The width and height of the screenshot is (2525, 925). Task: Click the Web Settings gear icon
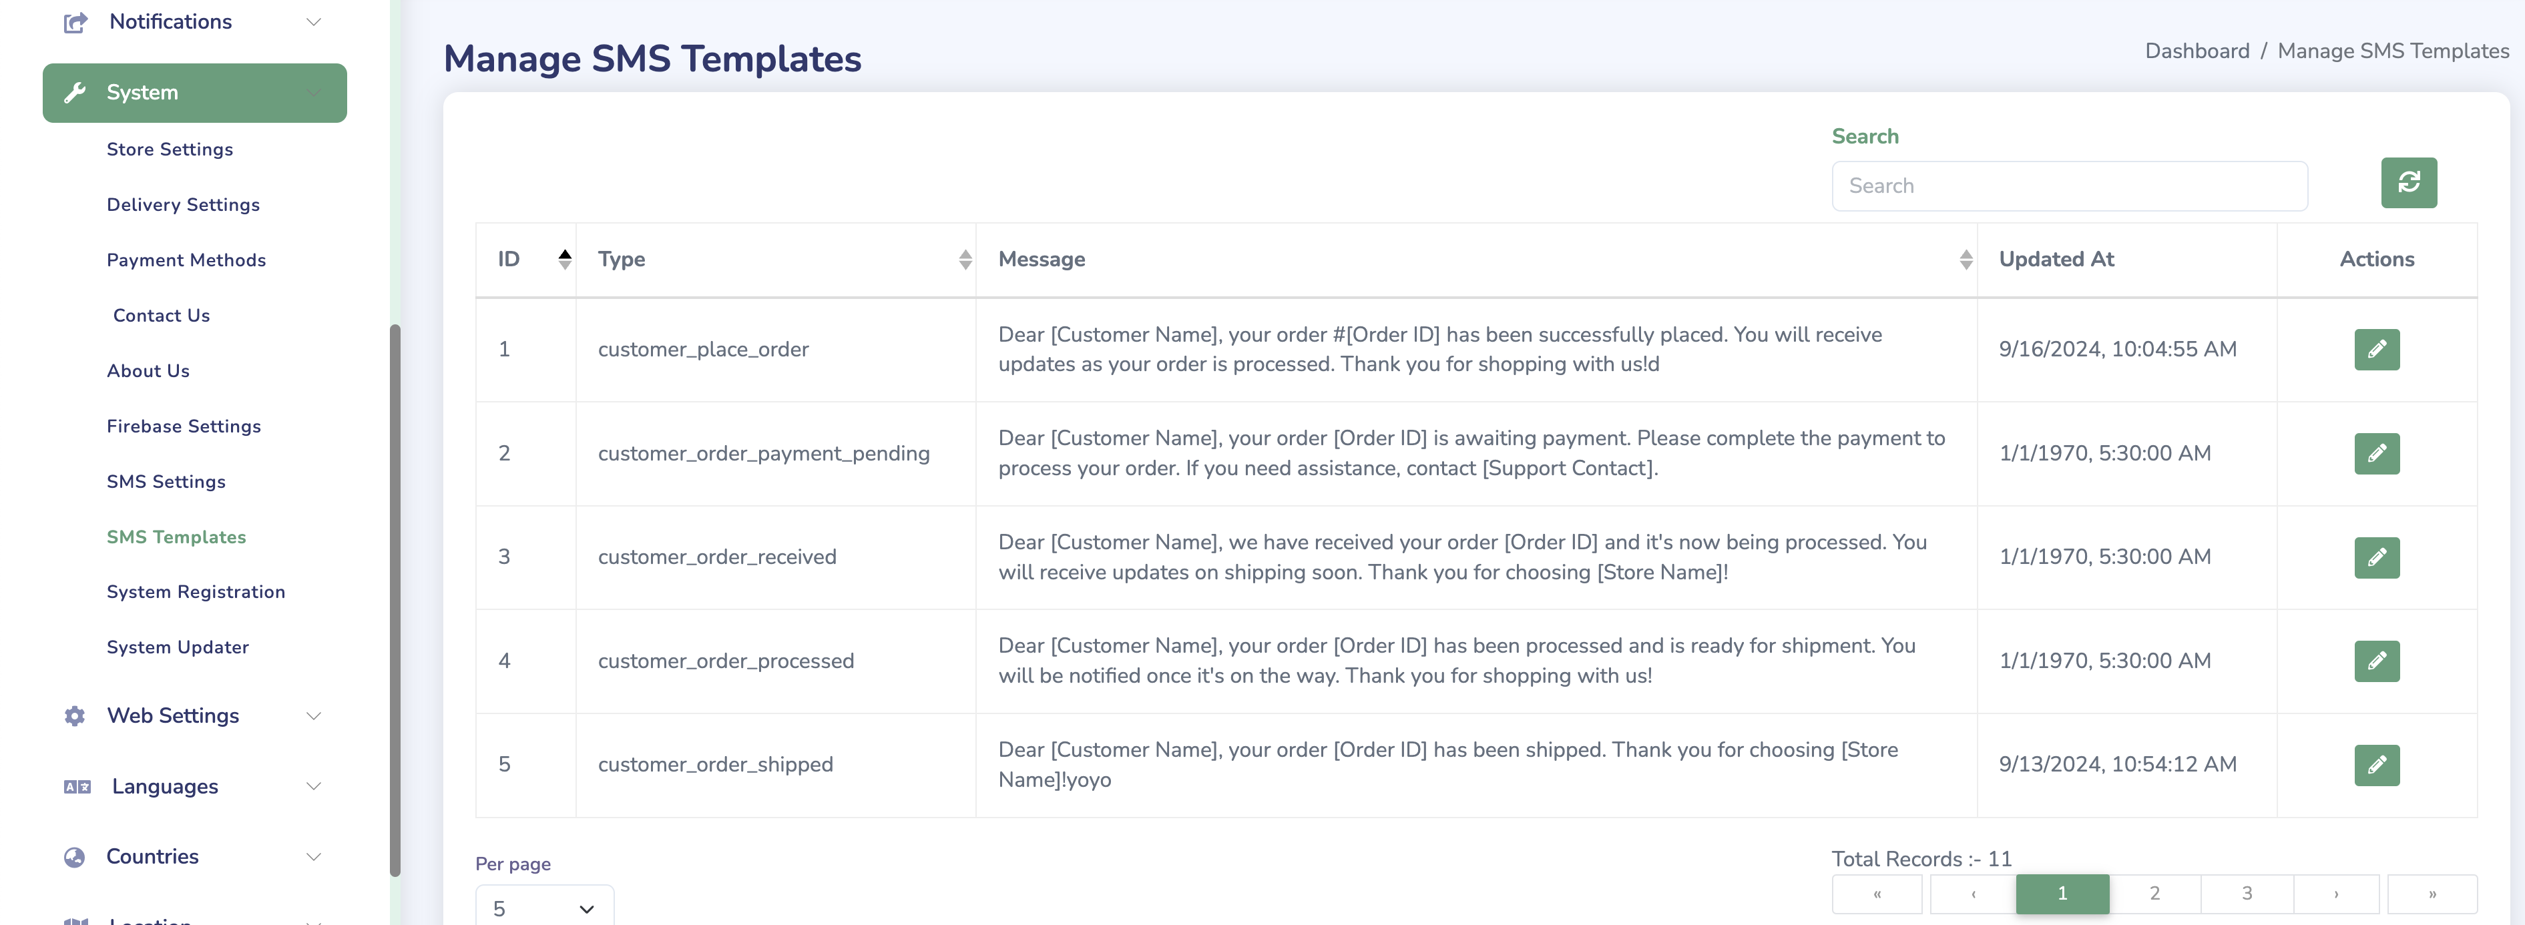tap(75, 715)
